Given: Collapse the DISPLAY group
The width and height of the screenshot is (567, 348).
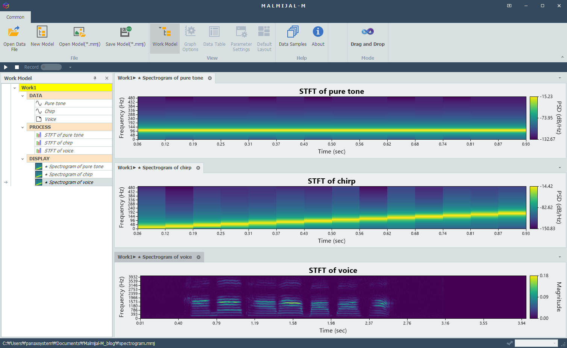Looking at the screenshot, I should 23,159.
